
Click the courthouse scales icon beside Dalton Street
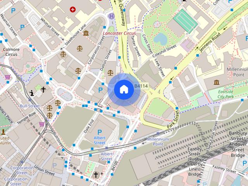coord(110,72)
